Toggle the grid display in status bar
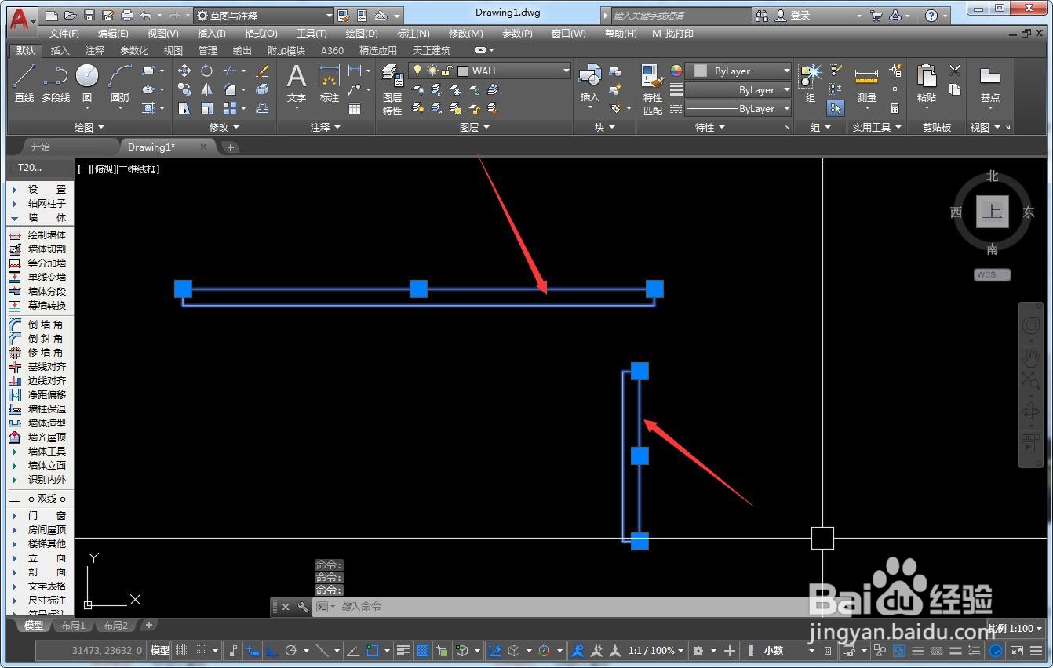The height and width of the screenshot is (668, 1053). [181, 650]
